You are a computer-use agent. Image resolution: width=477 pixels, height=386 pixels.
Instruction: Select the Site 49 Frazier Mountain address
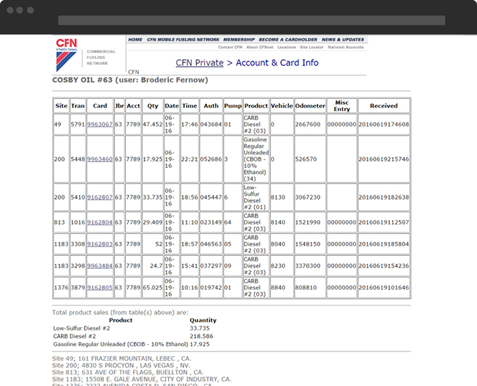122,358
